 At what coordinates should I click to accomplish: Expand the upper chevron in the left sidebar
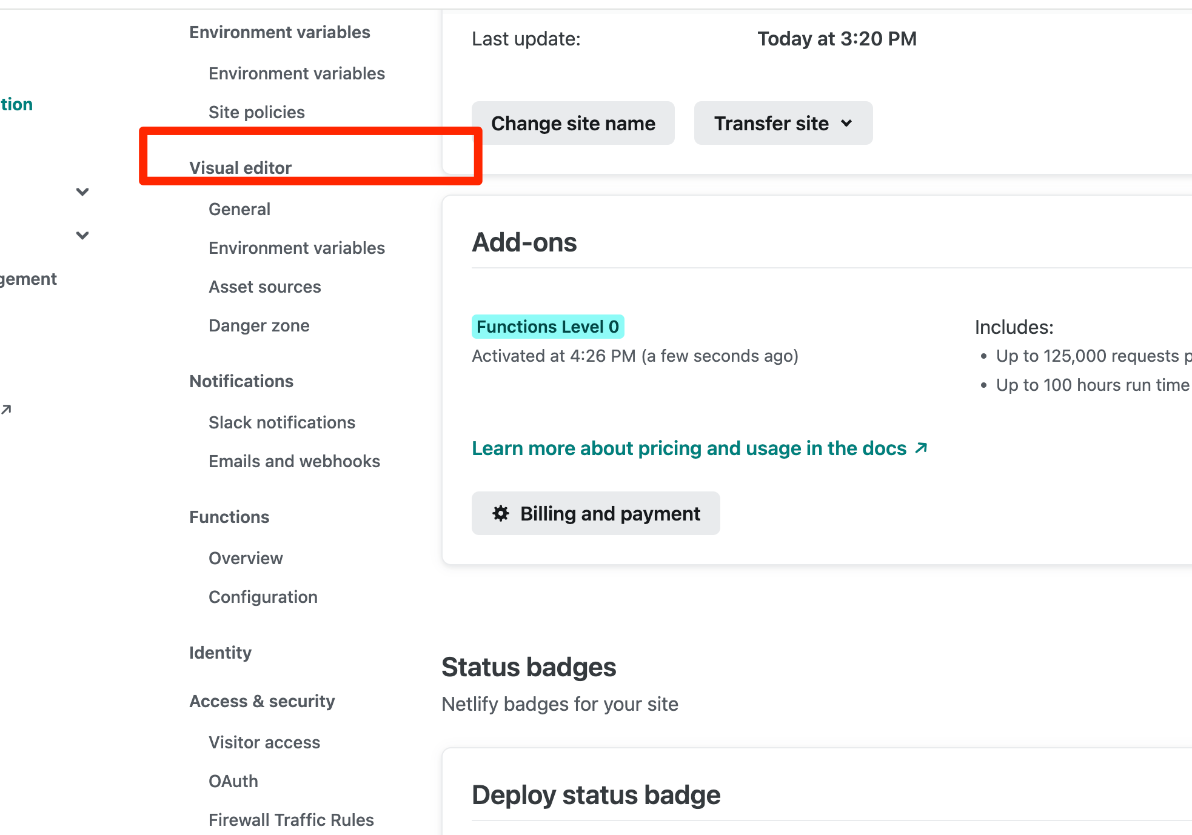(x=82, y=192)
